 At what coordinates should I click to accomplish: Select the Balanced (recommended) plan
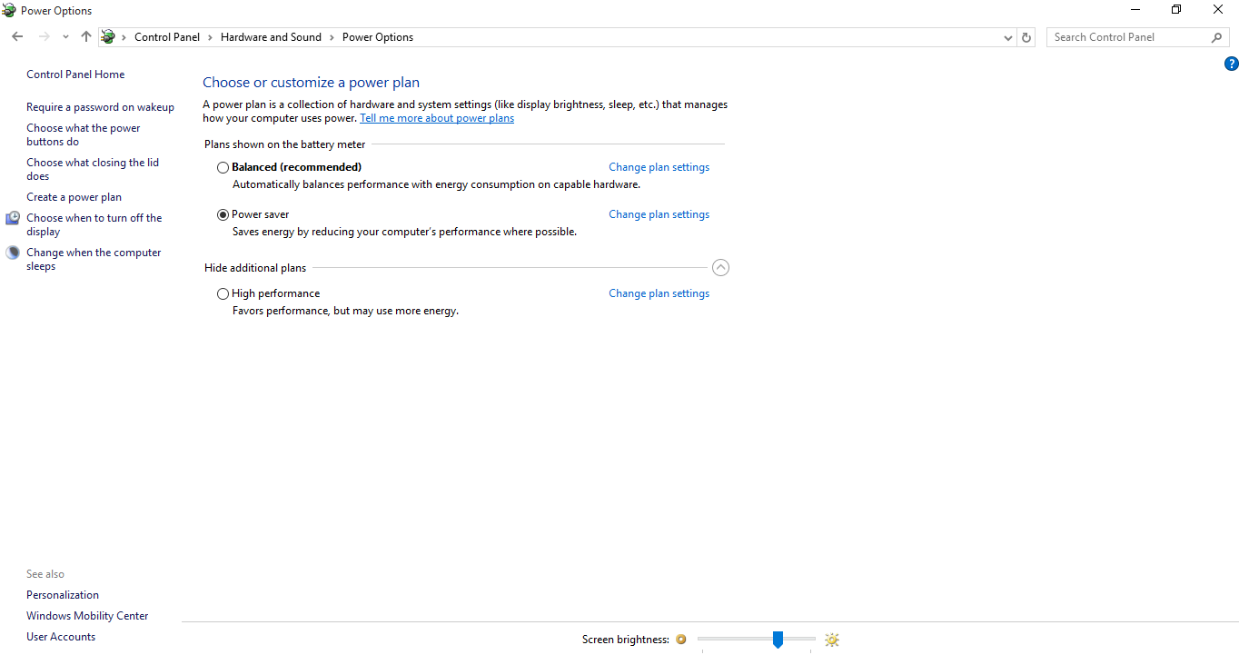[223, 168]
